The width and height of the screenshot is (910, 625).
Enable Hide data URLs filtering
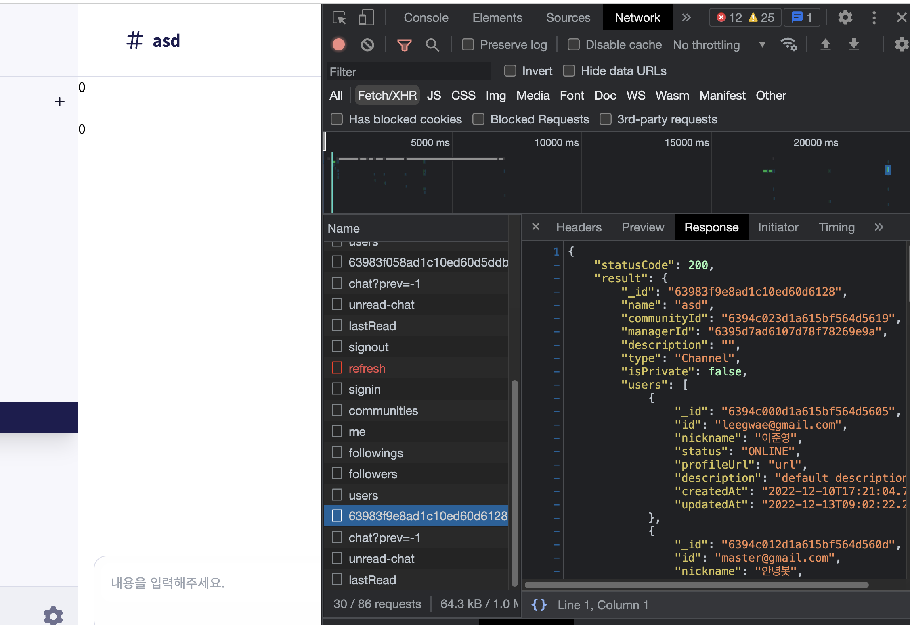569,71
